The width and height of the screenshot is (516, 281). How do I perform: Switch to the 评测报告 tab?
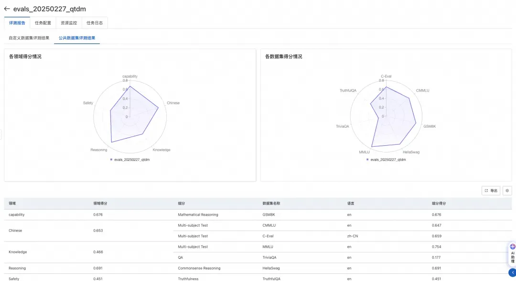[x=17, y=23]
